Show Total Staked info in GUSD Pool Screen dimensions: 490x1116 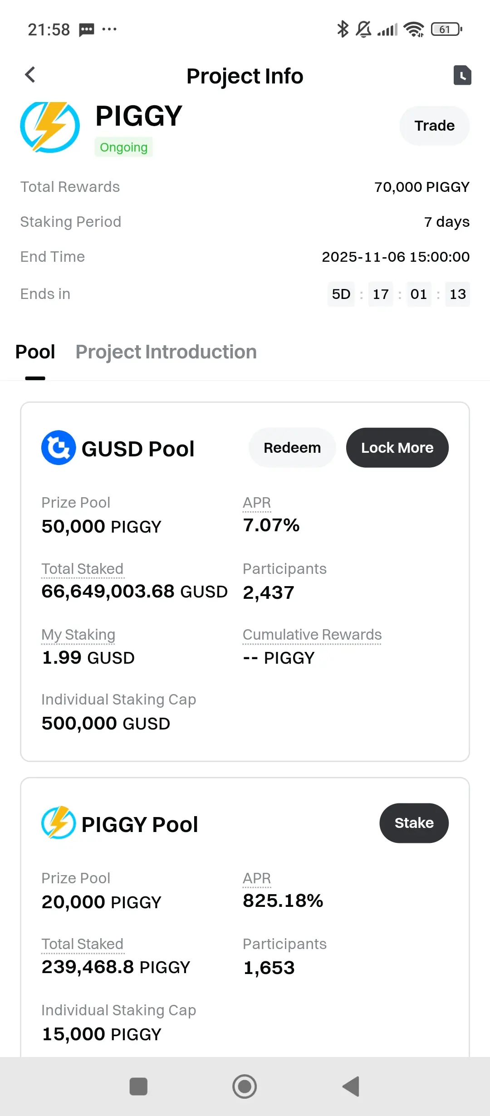tap(83, 569)
